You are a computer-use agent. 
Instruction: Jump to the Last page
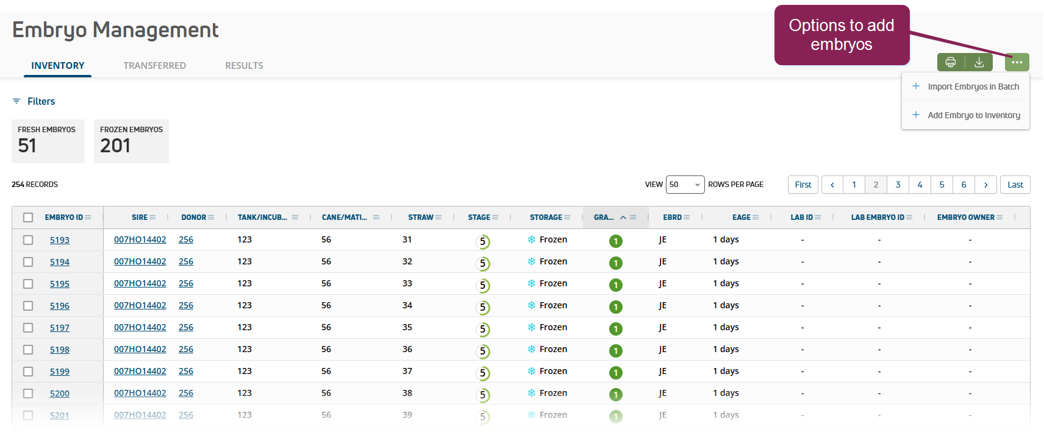(x=1015, y=185)
